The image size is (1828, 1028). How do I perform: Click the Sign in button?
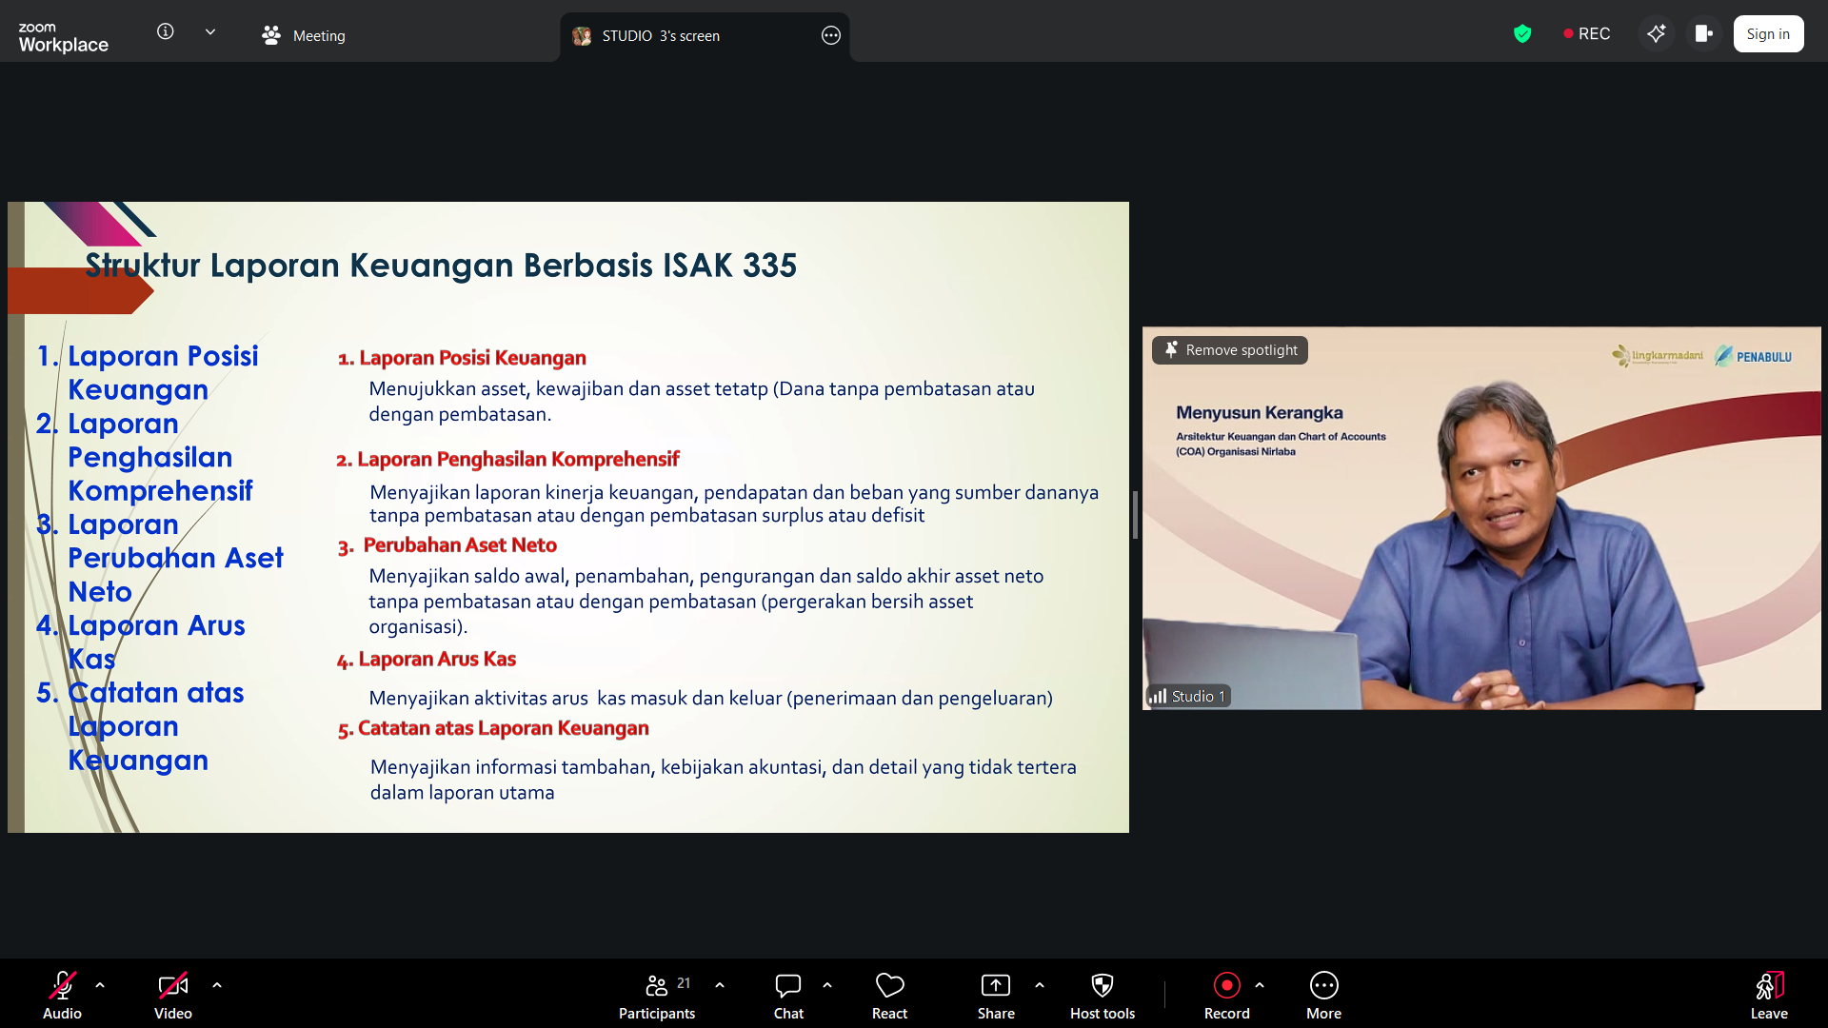pos(1767,33)
